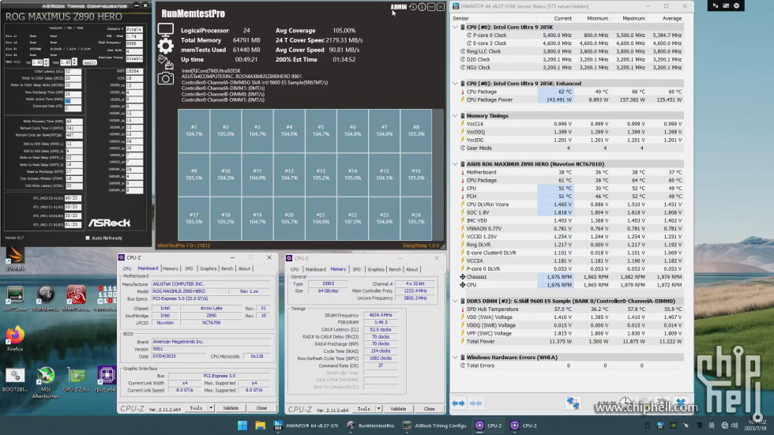Screen dimensions: 774x435
Task: Open the MSI Afterburner desktop shortcut
Action: coord(46,382)
